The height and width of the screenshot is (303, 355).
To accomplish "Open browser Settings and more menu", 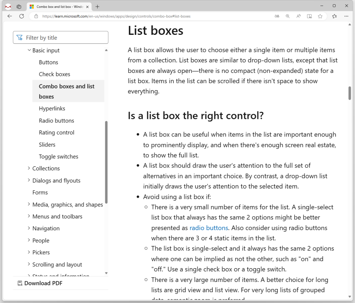I will tap(346, 16).
